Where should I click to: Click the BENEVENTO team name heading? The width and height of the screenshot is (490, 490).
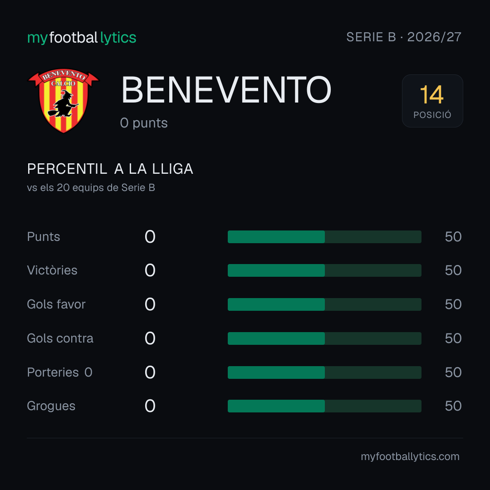pyautogui.click(x=226, y=90)
